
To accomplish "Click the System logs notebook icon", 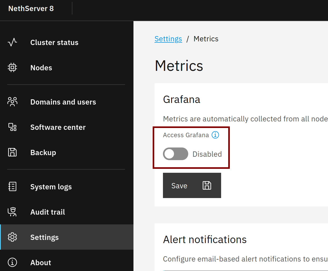I will tap(12, 186).
